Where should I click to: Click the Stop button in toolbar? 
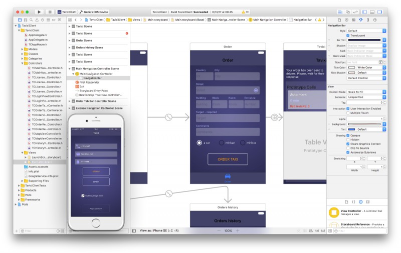click(x=50, y=11)
